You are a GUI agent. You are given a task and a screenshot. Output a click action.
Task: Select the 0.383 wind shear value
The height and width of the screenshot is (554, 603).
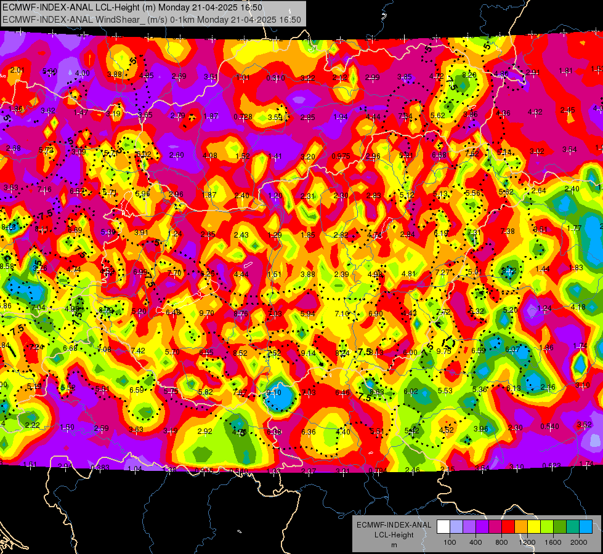[x=100, y=467]
